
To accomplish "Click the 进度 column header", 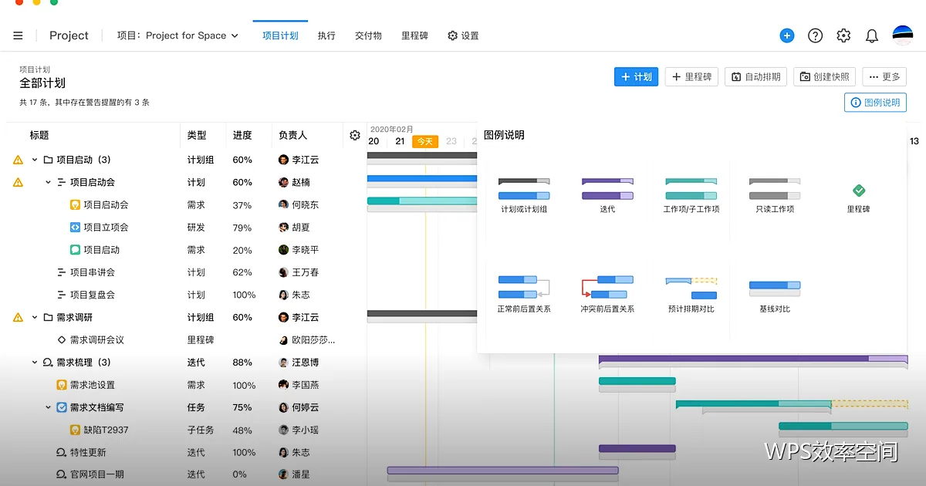I will (x=242, y=135).
